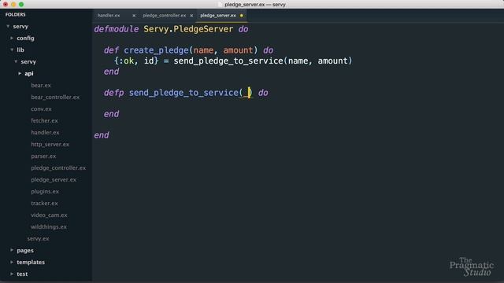This screenshot has width=504, height=283.
Task: Minimize the window with yellow button
Action: (x=13, y=5)
